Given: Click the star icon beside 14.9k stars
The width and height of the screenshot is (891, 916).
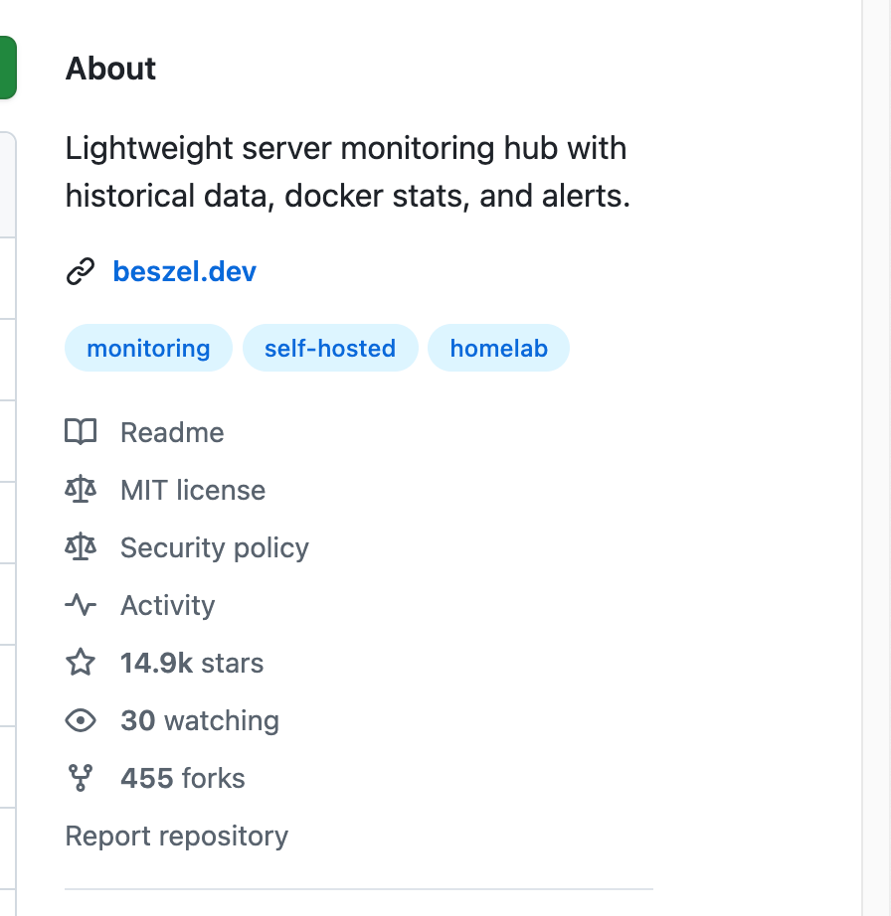Looking at the screenshot, I should click(80, 663).
